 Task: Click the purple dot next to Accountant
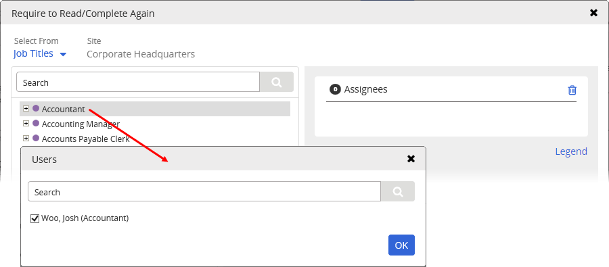click(36, 109)
